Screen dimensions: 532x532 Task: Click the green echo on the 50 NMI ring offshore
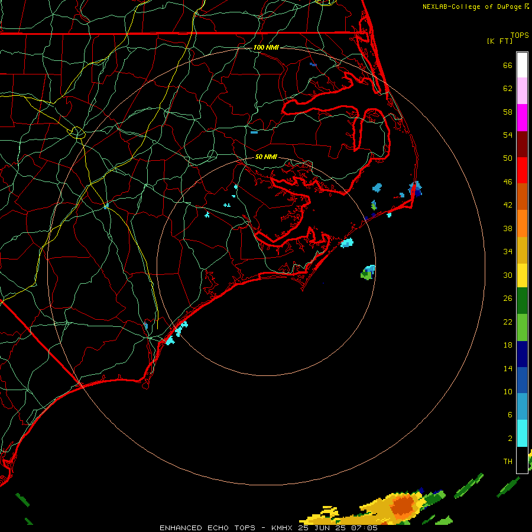[x=366, y=274]
